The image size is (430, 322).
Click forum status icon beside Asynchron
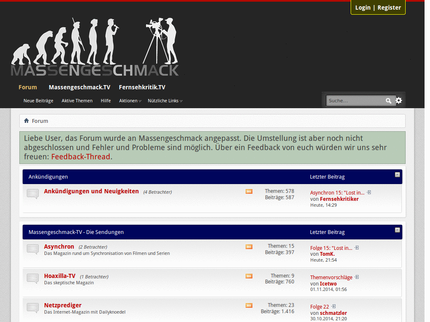pyautogui.click(x=33, y=249)
